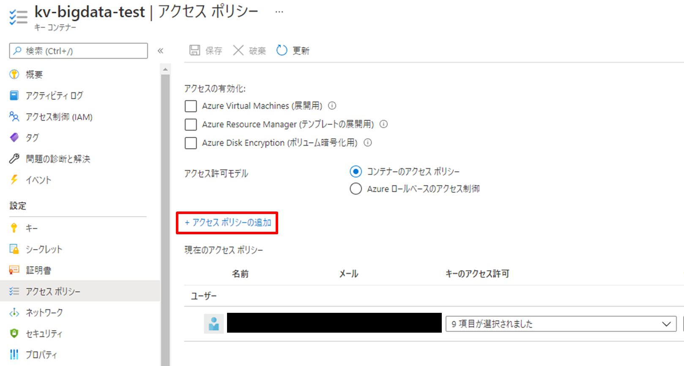
Task: Click info icon beside Azure Virtual Machines
Action: (x=332, y=106)
